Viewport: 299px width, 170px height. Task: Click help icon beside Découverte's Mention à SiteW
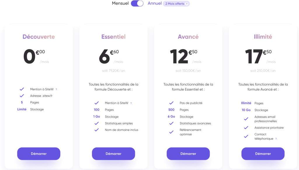click(56, 89)
